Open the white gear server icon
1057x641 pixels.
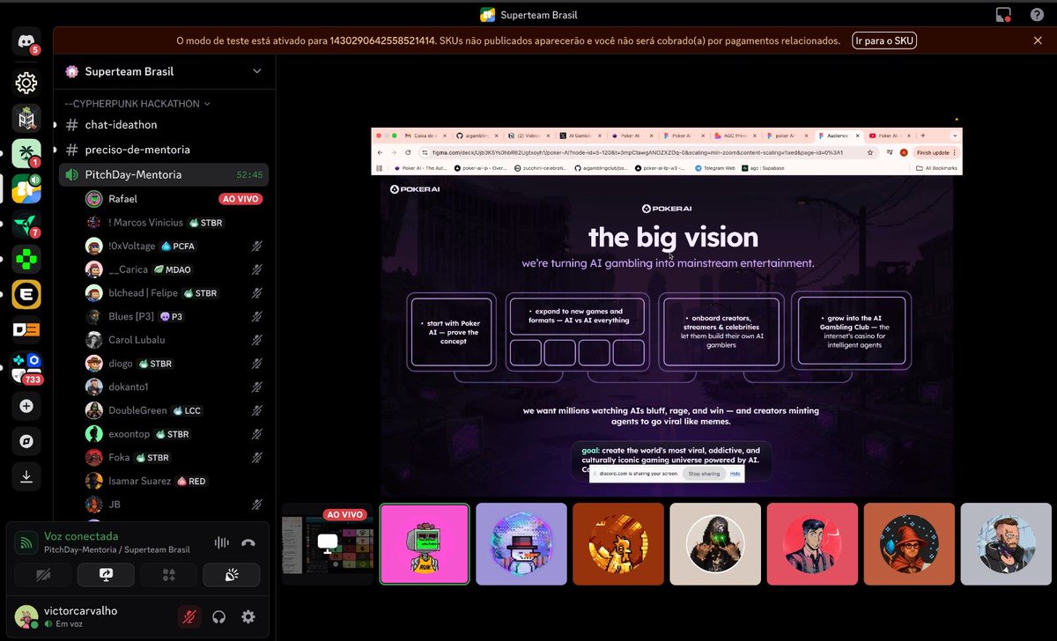tap(26, 83)
